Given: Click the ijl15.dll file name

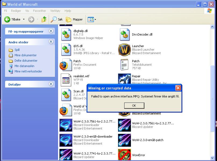Looking at the screenshot, I should 78,46.
